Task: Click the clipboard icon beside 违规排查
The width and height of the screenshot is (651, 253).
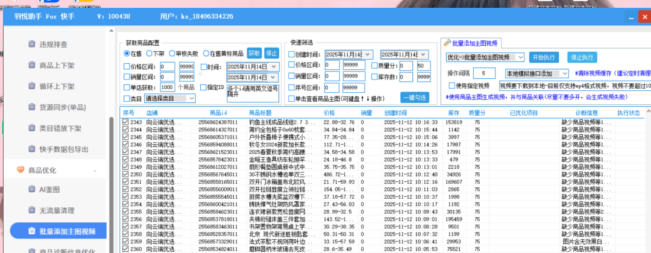Action: (31, 44)
